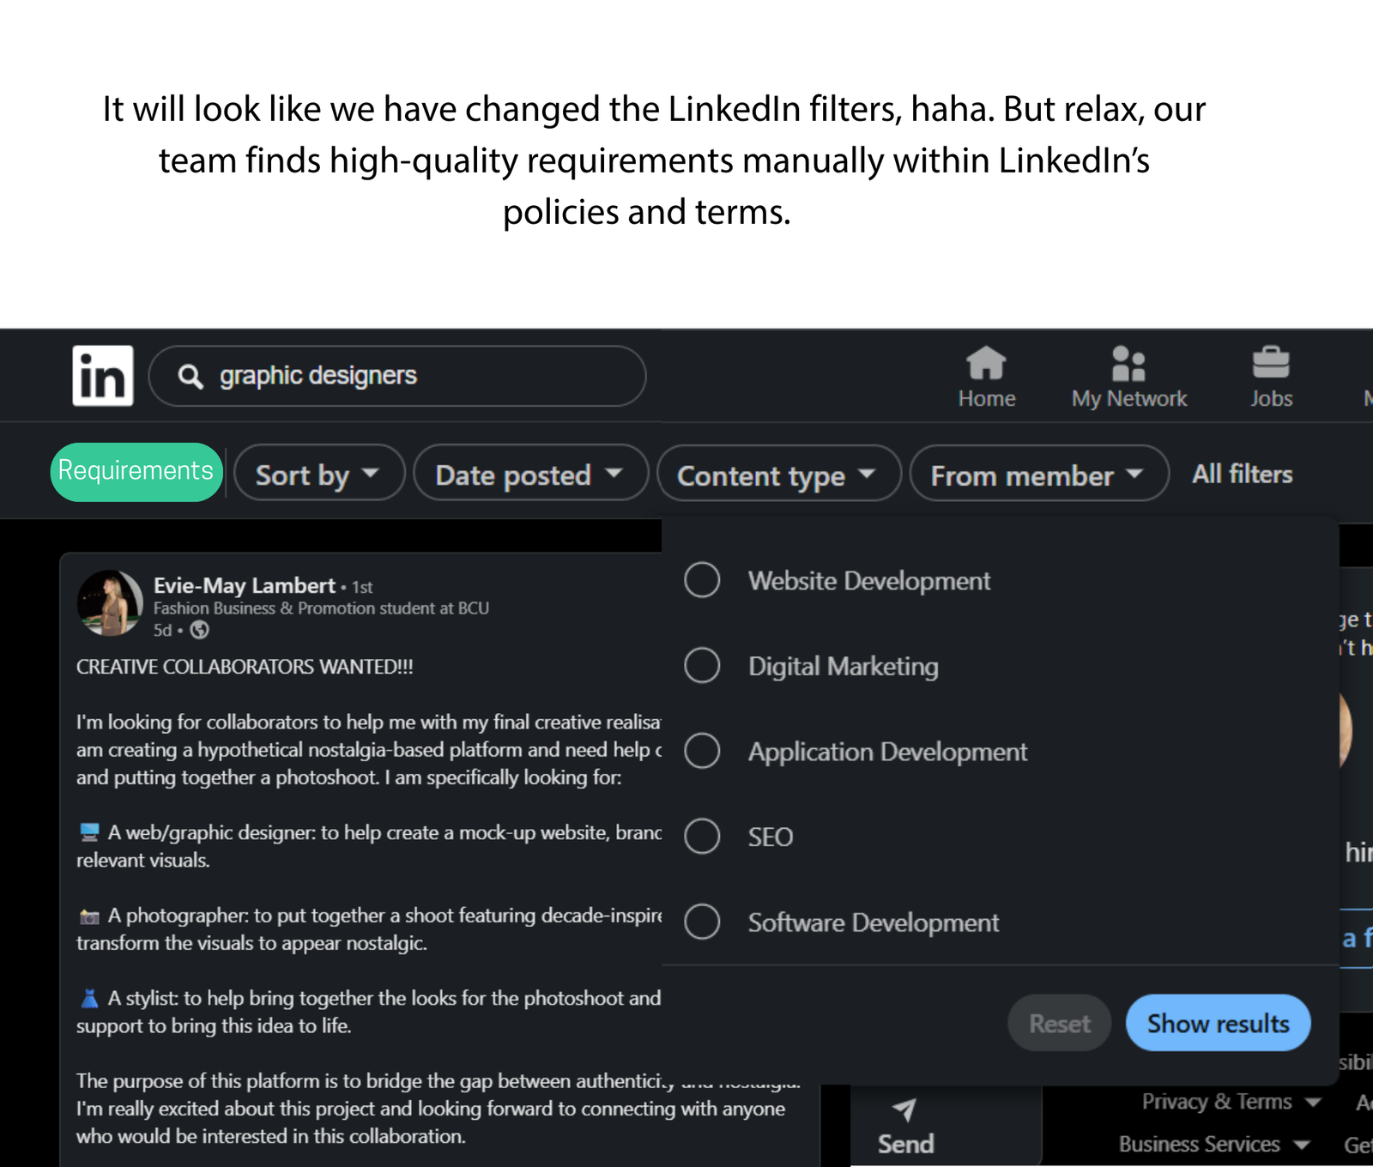This screenshot has width=1373, height=1167.
Task: Open the Jobs briefcase icon
Action: click(1271, 362)
